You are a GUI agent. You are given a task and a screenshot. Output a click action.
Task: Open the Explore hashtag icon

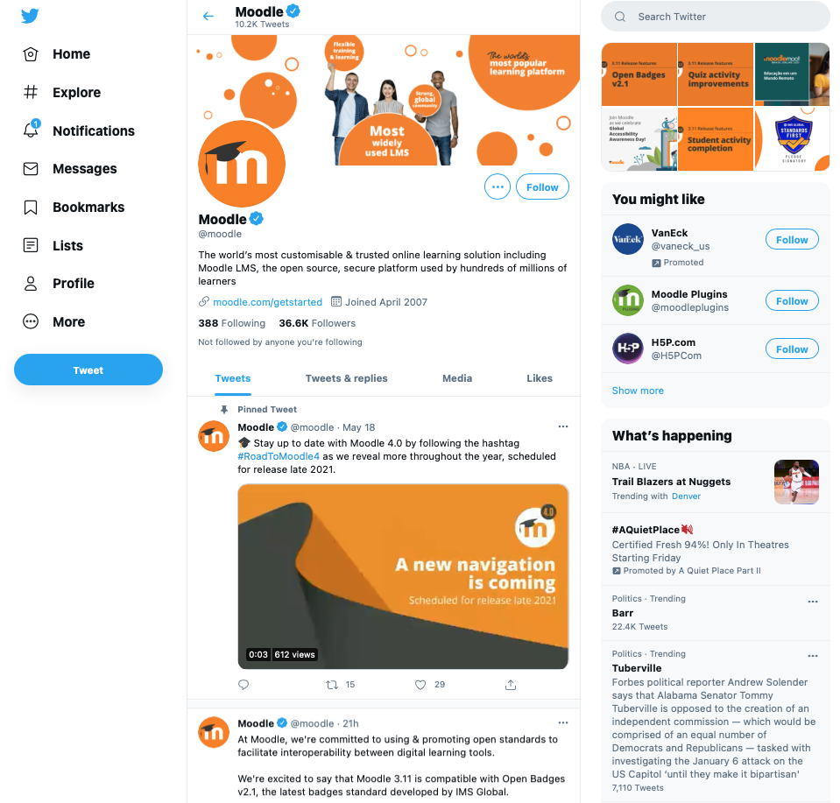coord(31,92)
